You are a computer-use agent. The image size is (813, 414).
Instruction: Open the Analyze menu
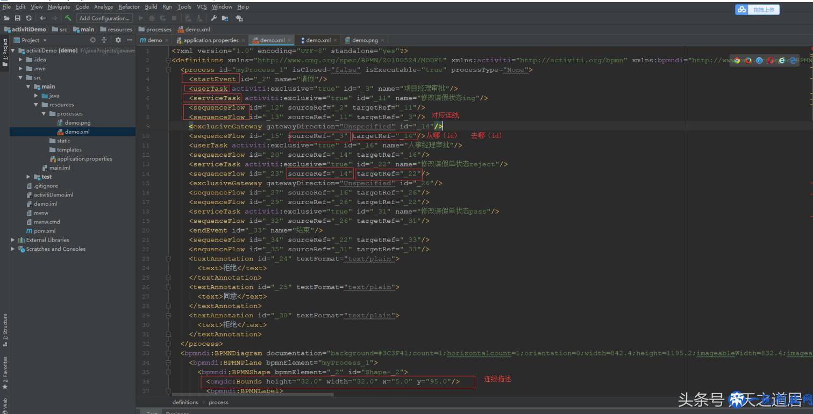click(x=103, y=6)
